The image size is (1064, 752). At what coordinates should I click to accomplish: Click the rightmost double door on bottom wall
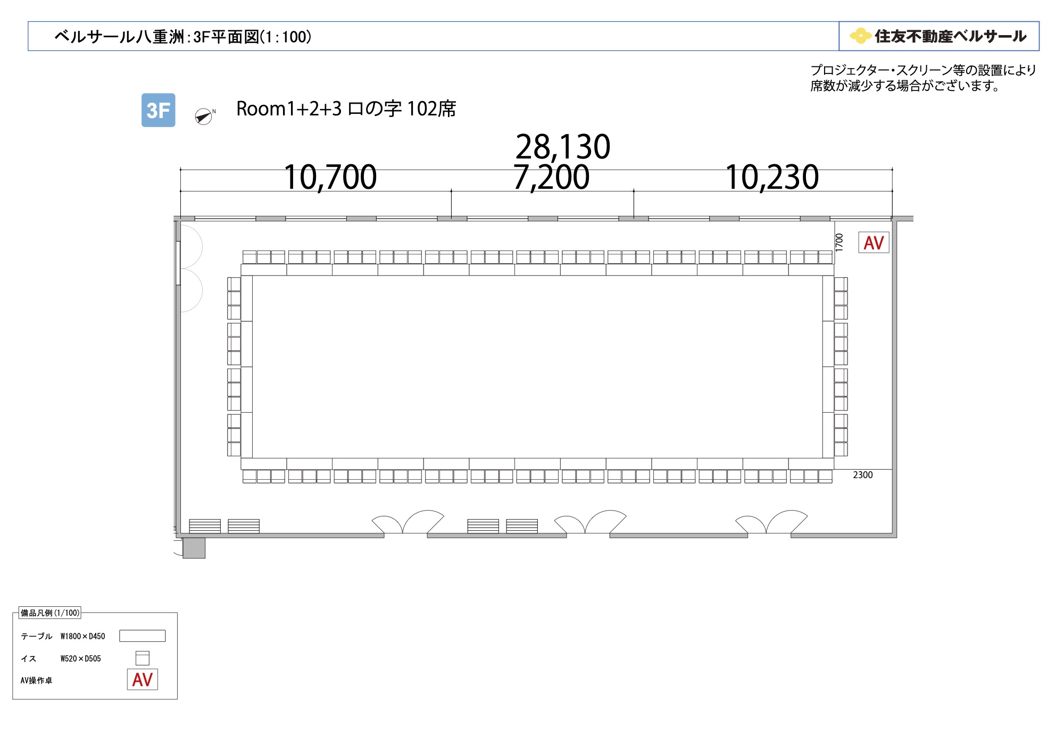(771, 522)
